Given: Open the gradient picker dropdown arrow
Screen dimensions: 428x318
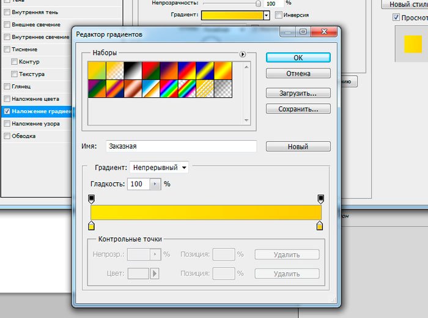Looking at the screenshot, I should click(x=266, y=15).
